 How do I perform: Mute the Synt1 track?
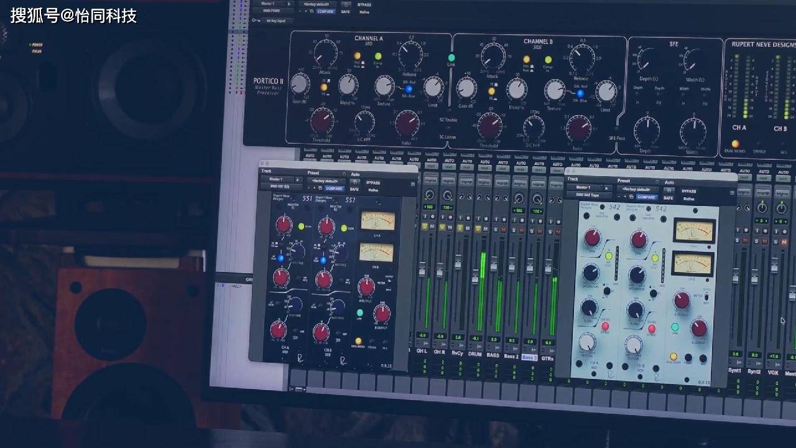pos(745,240)
